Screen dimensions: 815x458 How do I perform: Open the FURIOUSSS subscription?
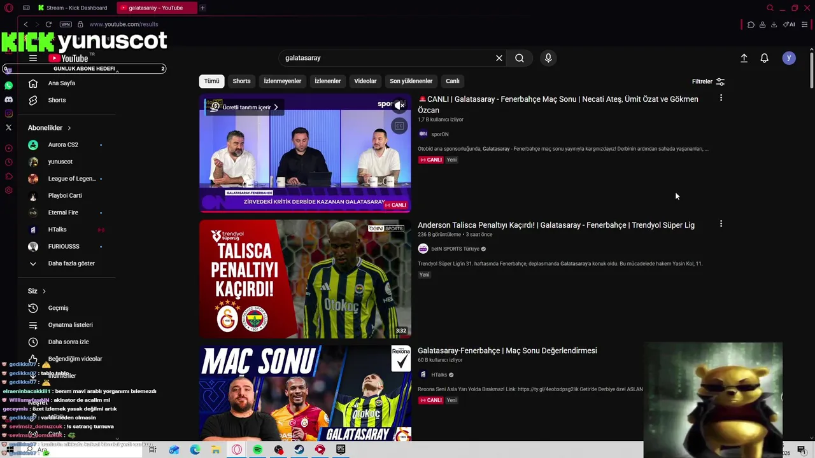coord(64,246)
